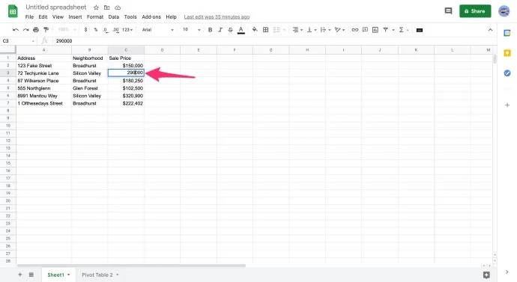Image resolution: width=517 pixels, height=282 pixels.
Task: Decrease decimal places
Action: click(105, 30)
